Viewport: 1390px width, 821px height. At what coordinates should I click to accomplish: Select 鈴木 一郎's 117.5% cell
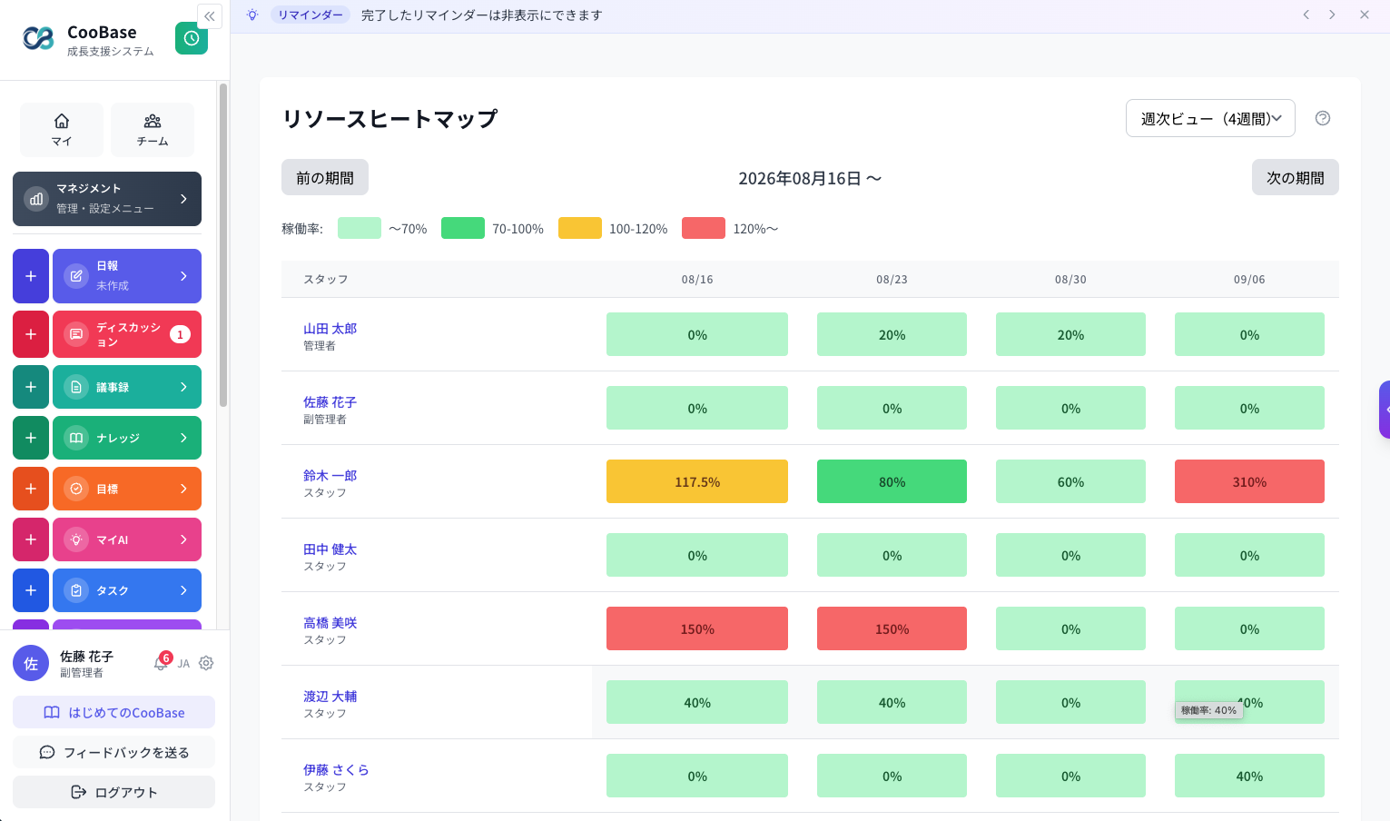pos(697,481)
